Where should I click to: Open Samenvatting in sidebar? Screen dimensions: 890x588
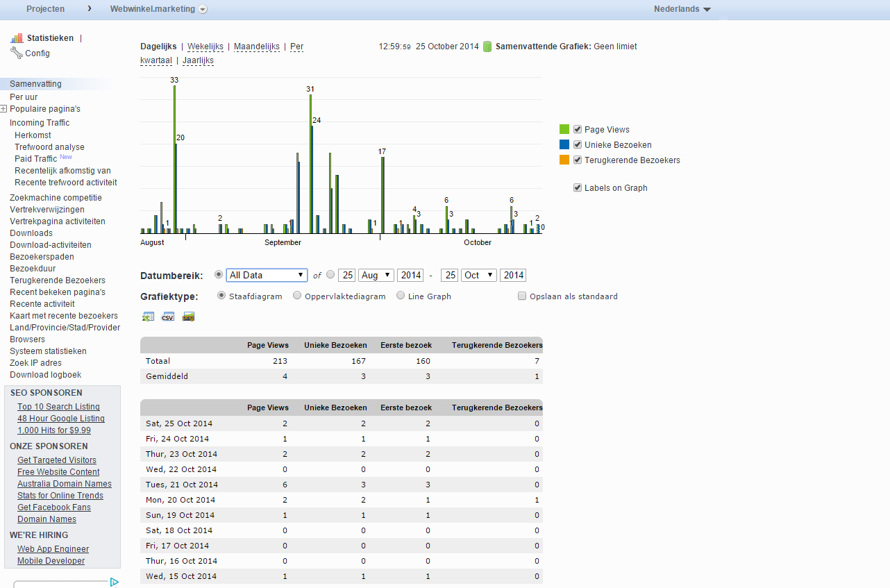tap(35, 84)
